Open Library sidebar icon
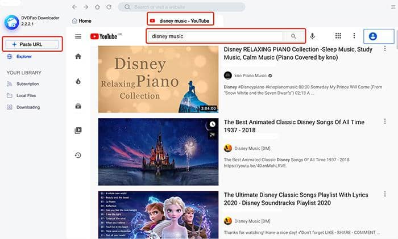 [78, 130]
